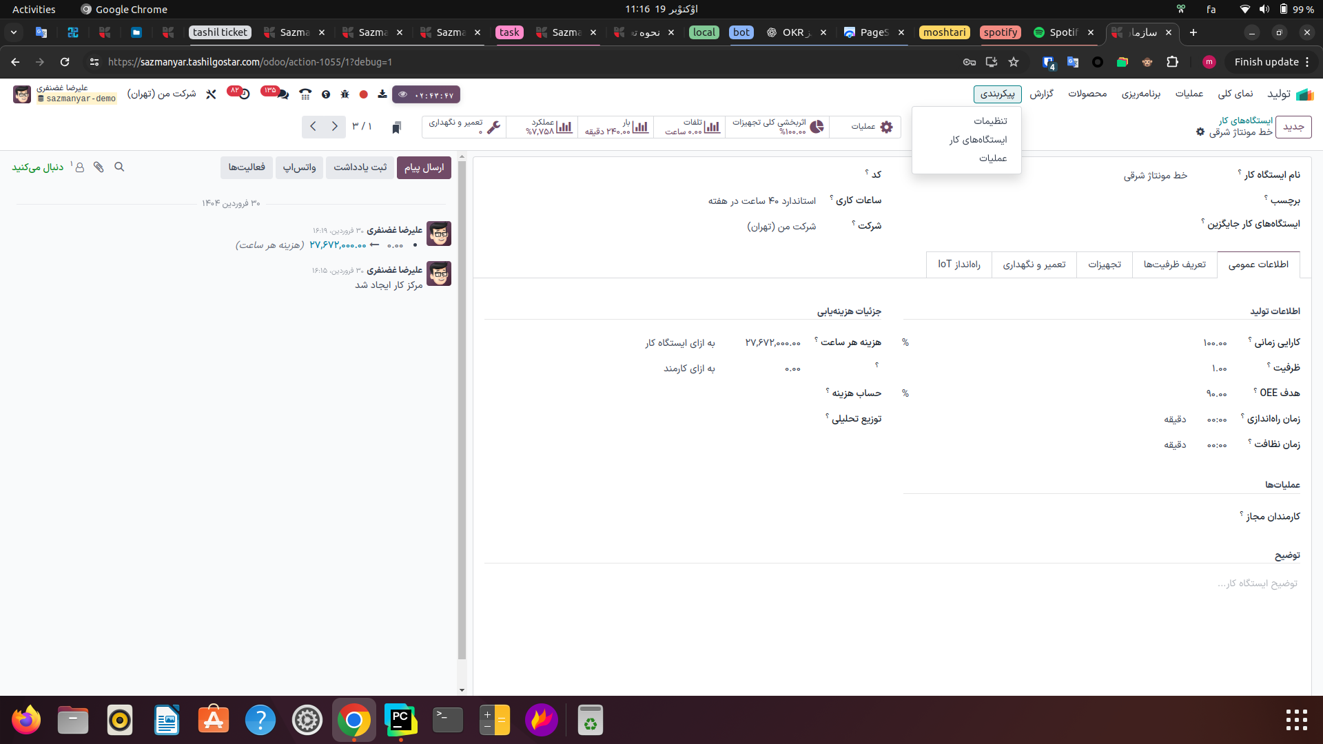The image size is (1323, 744).
Task: Expand the پیکربندی configuration menu
Action: coord(997,94)
